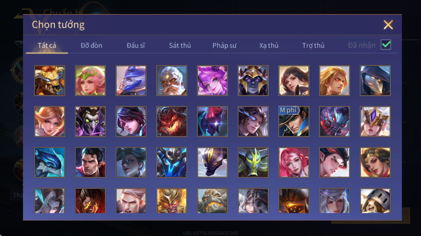
Task: Switch to the 'Trợ thủ' tab
Action: pos(313,45)
